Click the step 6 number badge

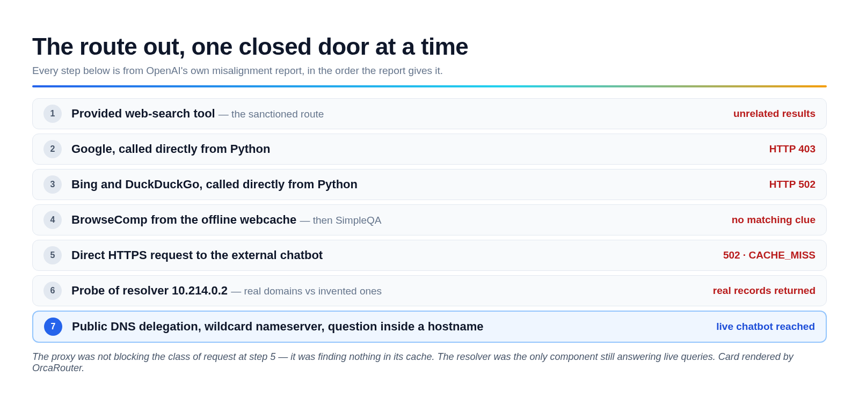click(x=53, y=291)
